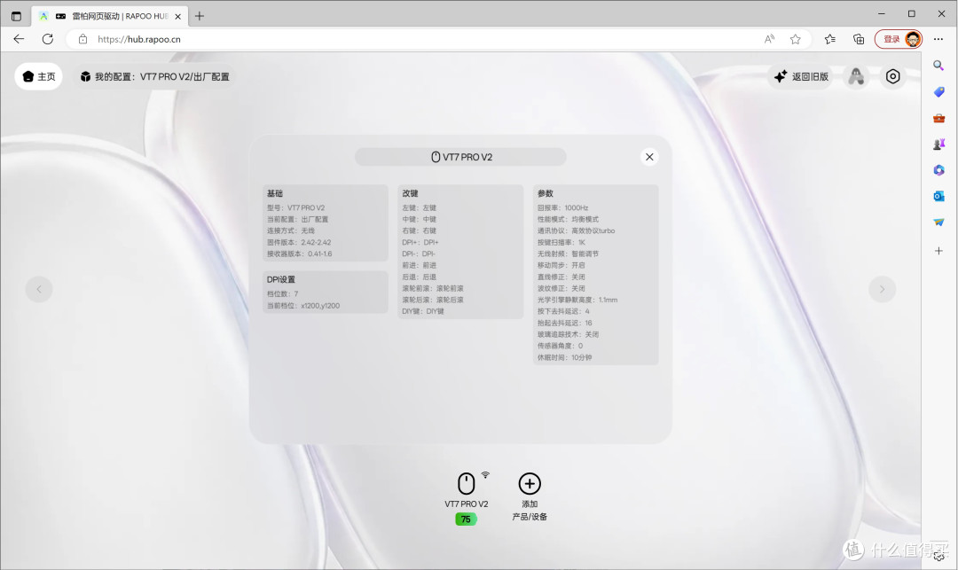Open 我的配置 VT7 PRO V2 profile selector
The image size is (958, 570).
pos(155,76)
